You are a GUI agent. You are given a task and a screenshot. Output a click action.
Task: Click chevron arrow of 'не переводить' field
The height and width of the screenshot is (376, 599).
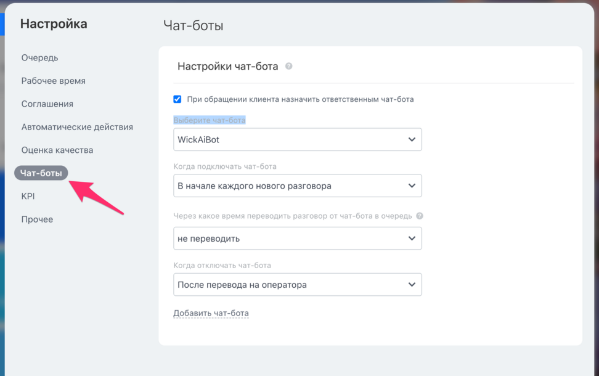(412, 239)
